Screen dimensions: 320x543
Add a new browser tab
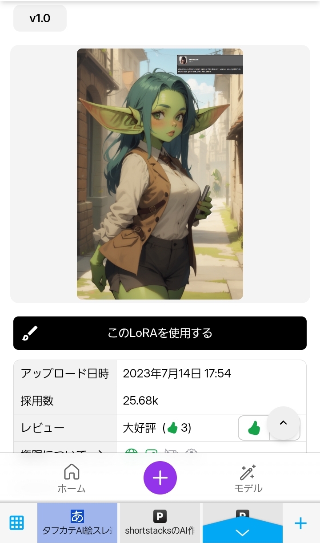(x=301, y=523)
